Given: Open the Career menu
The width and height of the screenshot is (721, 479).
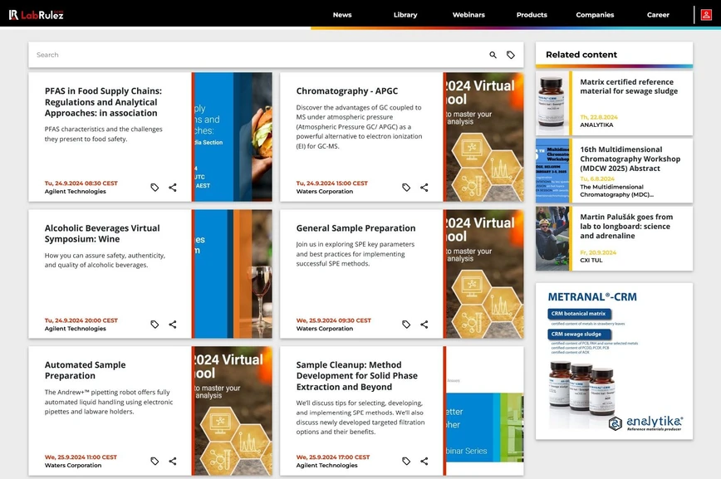Looking at the screenshot, I should 658,15.
